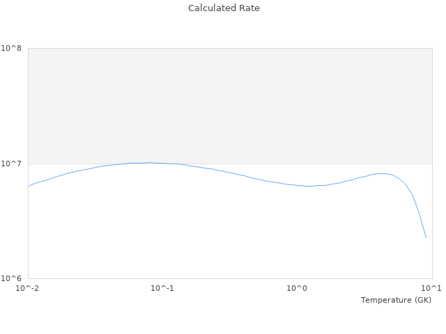The image size is (446, 334).
Task: Click the "Calculated Rate" chart title
Action: pyautogui.click(x=223, y=8)
